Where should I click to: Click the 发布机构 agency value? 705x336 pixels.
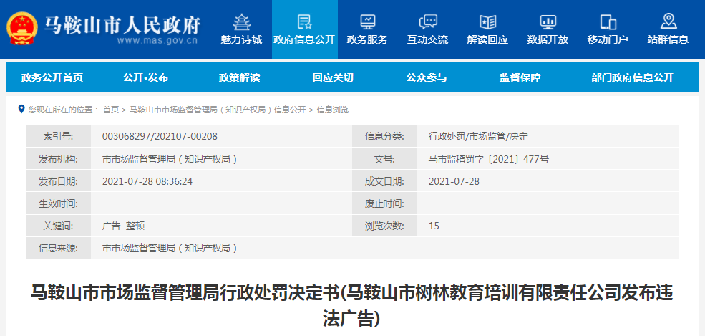click(170, 159)
